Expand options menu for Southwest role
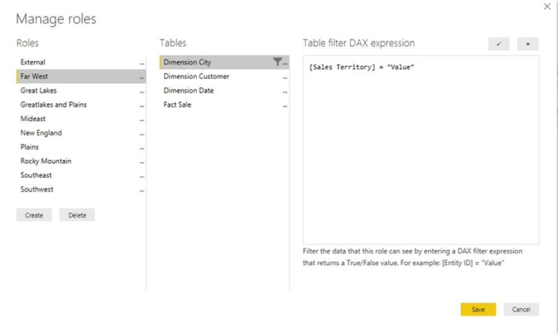 coord(143,190)
